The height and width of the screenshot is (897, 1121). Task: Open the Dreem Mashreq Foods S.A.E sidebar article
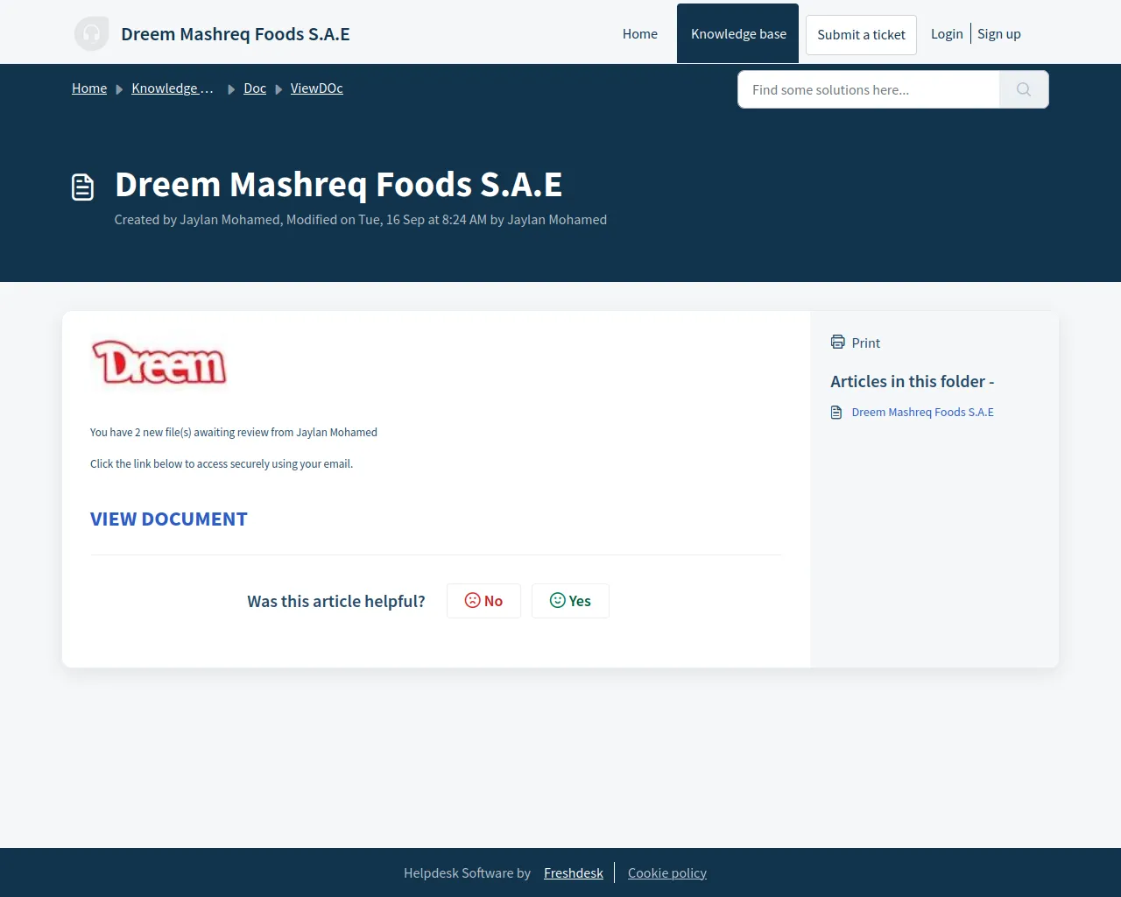[923, 413]
